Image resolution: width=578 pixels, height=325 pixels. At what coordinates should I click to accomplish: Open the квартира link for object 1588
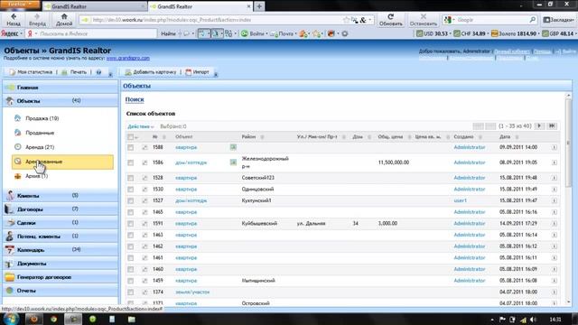[186, 147]
